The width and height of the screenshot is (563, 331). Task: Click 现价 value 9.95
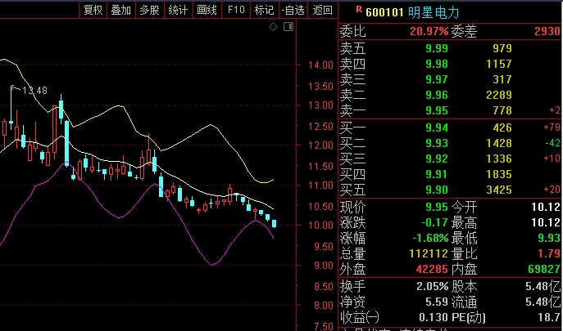(x=437, y=207)
